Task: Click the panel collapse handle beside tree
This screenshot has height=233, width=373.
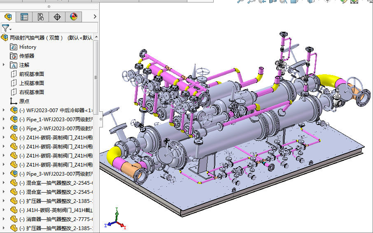Action: [101, 119]
